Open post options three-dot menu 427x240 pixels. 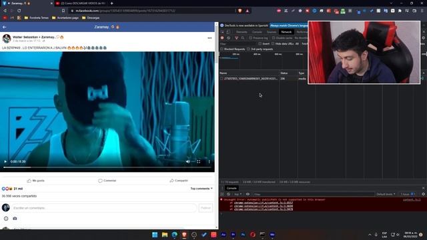pos(209,38)
